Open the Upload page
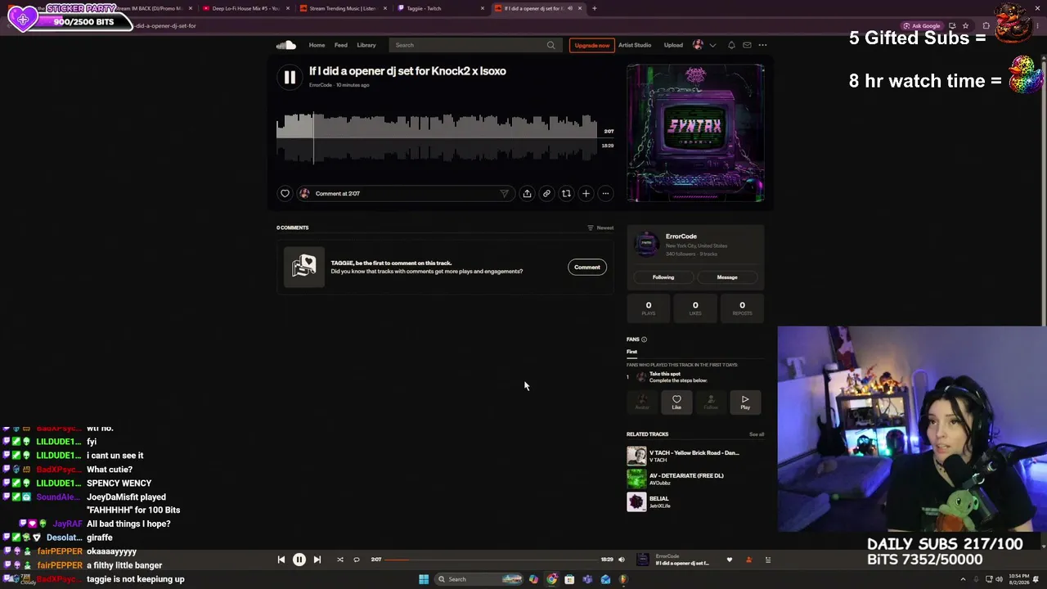 [x=673, y=45]
